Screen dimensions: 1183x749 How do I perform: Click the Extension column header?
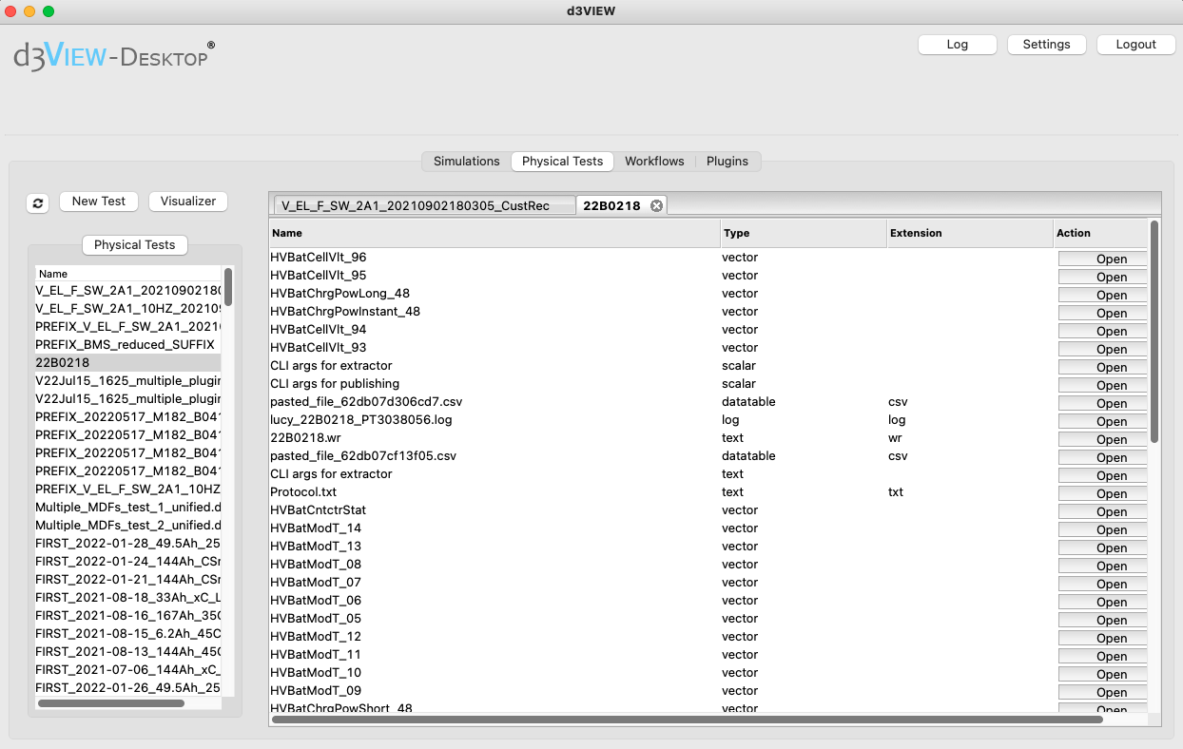coord(969,233)
